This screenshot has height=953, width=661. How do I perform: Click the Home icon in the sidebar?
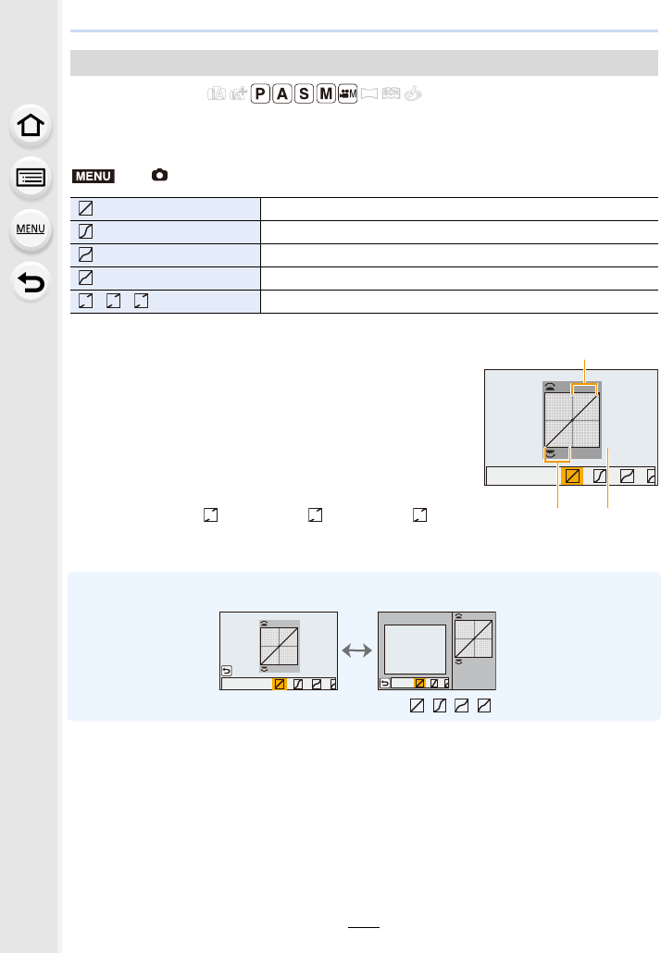click(x=31, y=127)
